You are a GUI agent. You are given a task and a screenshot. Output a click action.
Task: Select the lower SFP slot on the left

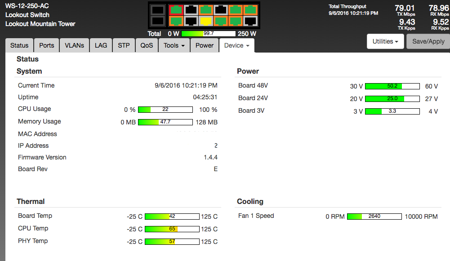[157, 21]
